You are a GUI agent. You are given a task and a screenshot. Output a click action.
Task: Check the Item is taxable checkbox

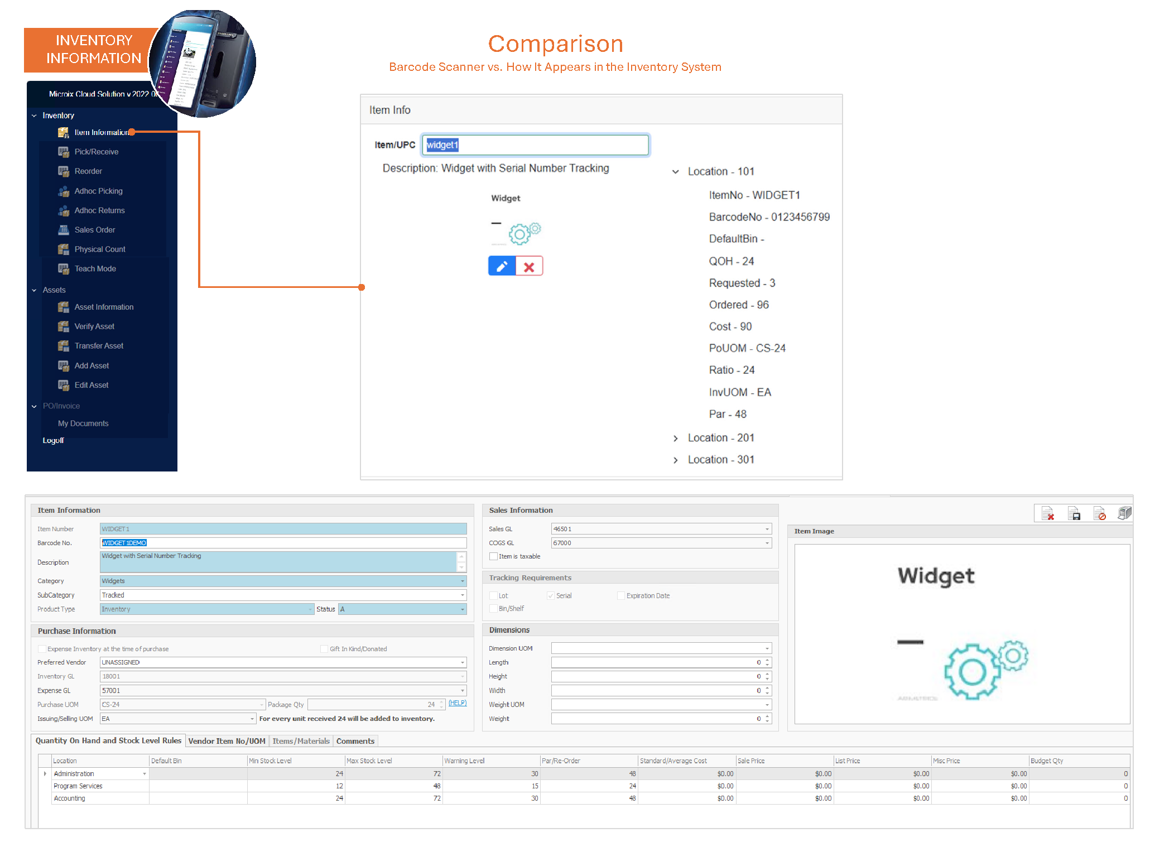[493, 556]
